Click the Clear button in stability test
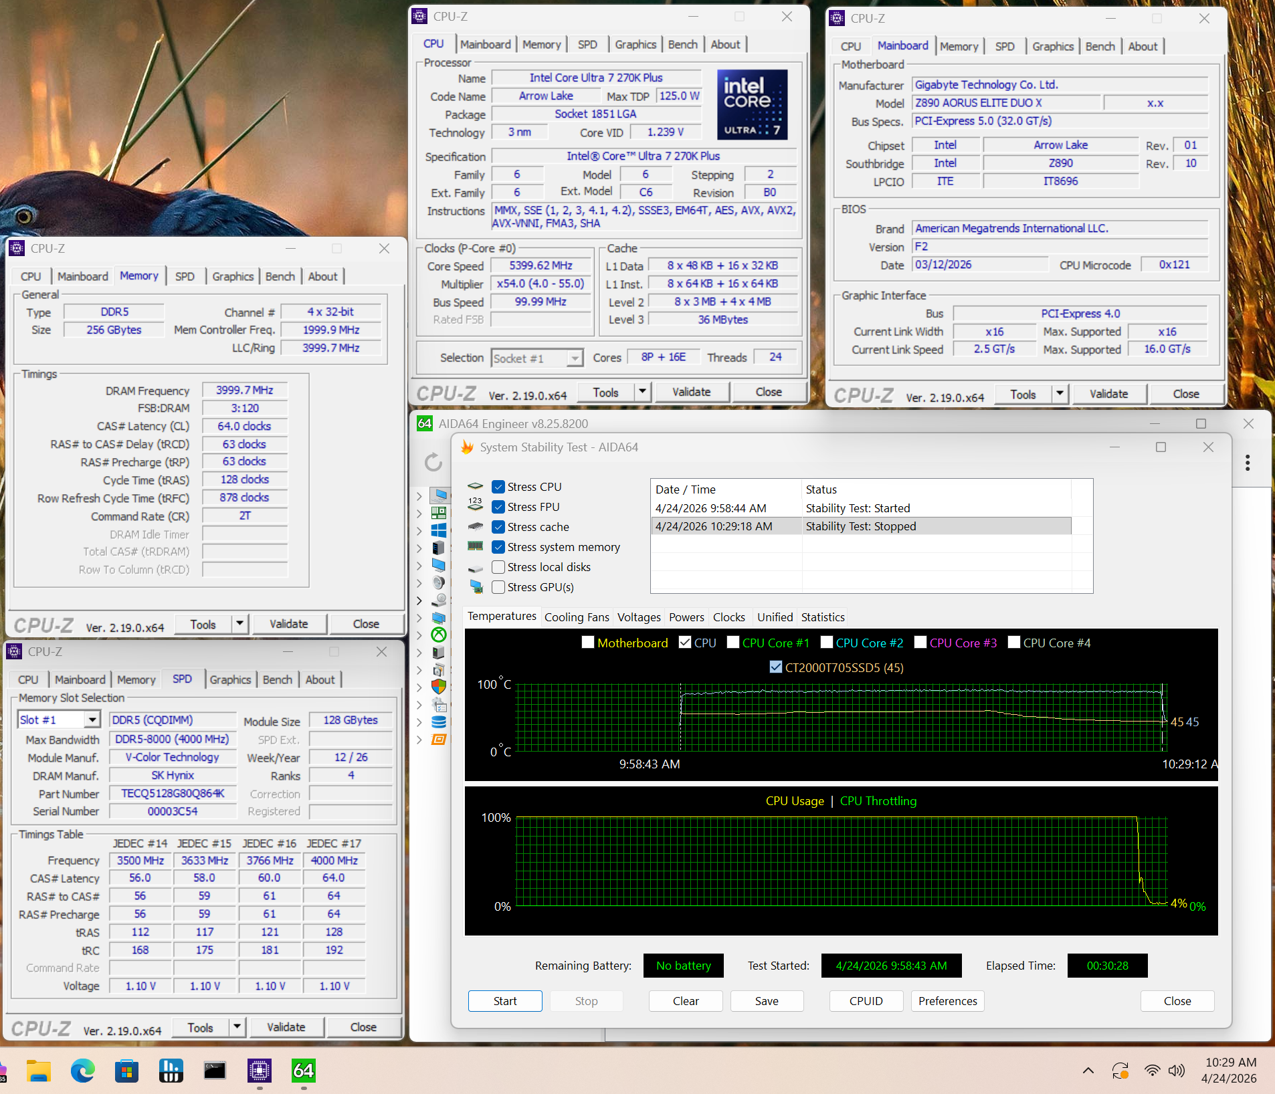The height and width of the screenshot is (1094, 1275). (x=686, y=1001)
